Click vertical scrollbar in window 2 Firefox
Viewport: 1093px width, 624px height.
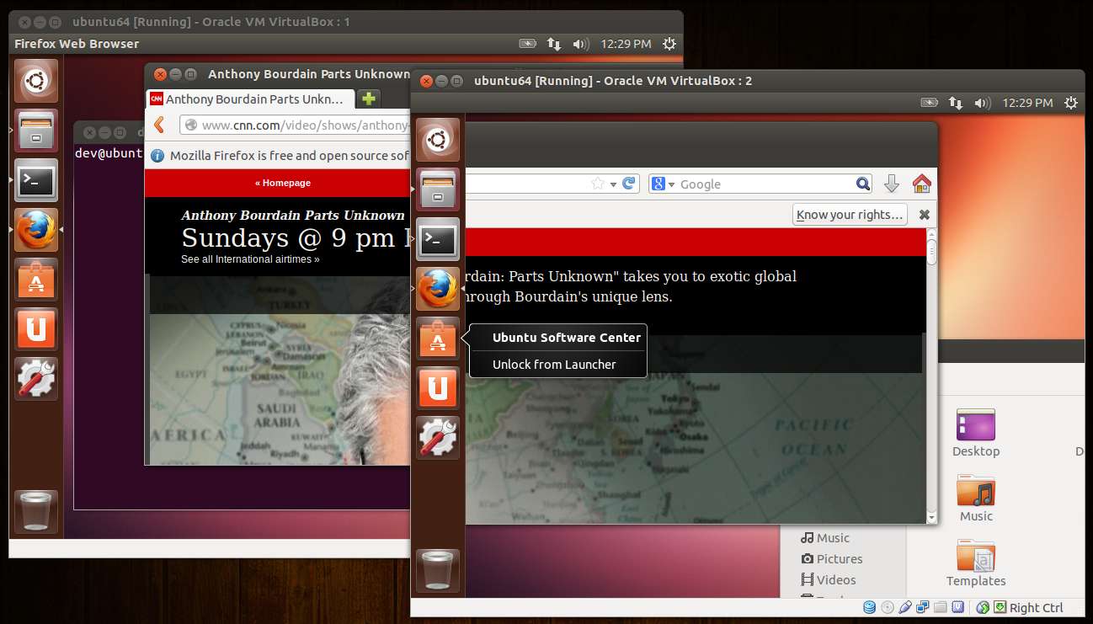point(931,375)
